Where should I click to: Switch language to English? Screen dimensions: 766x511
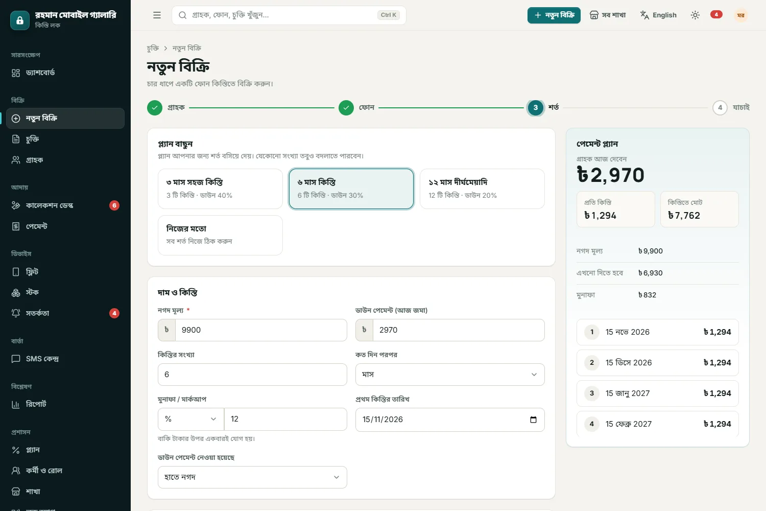coord(658,15)
